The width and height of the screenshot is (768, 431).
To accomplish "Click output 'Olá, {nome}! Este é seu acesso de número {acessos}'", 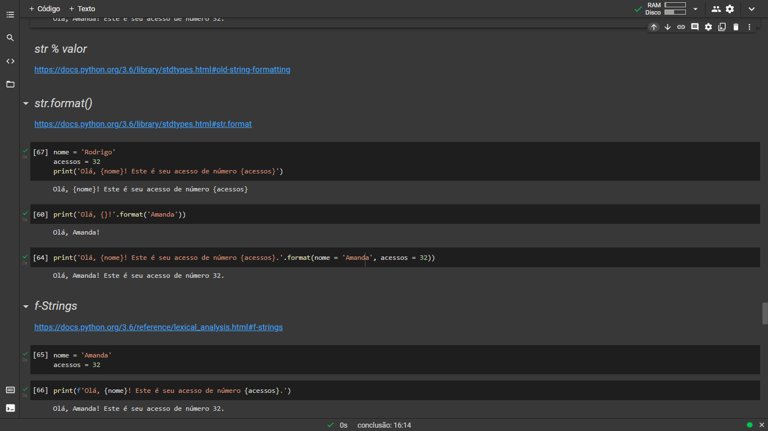I will (x=151, y=189).
